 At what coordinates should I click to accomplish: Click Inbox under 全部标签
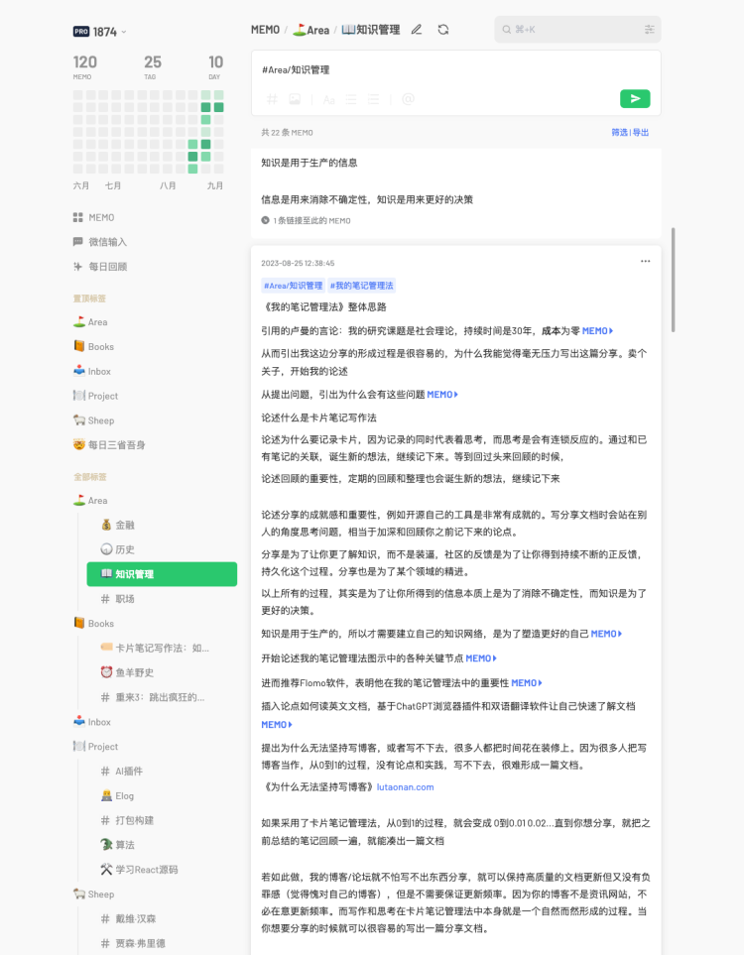92,722
